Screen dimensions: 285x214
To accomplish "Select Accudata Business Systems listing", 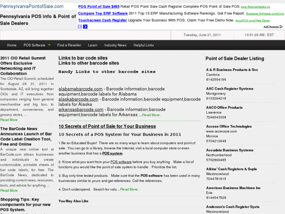I will (230, 150).
